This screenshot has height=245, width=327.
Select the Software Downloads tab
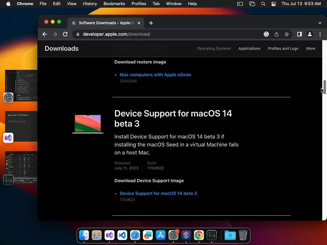click(105, 23)
